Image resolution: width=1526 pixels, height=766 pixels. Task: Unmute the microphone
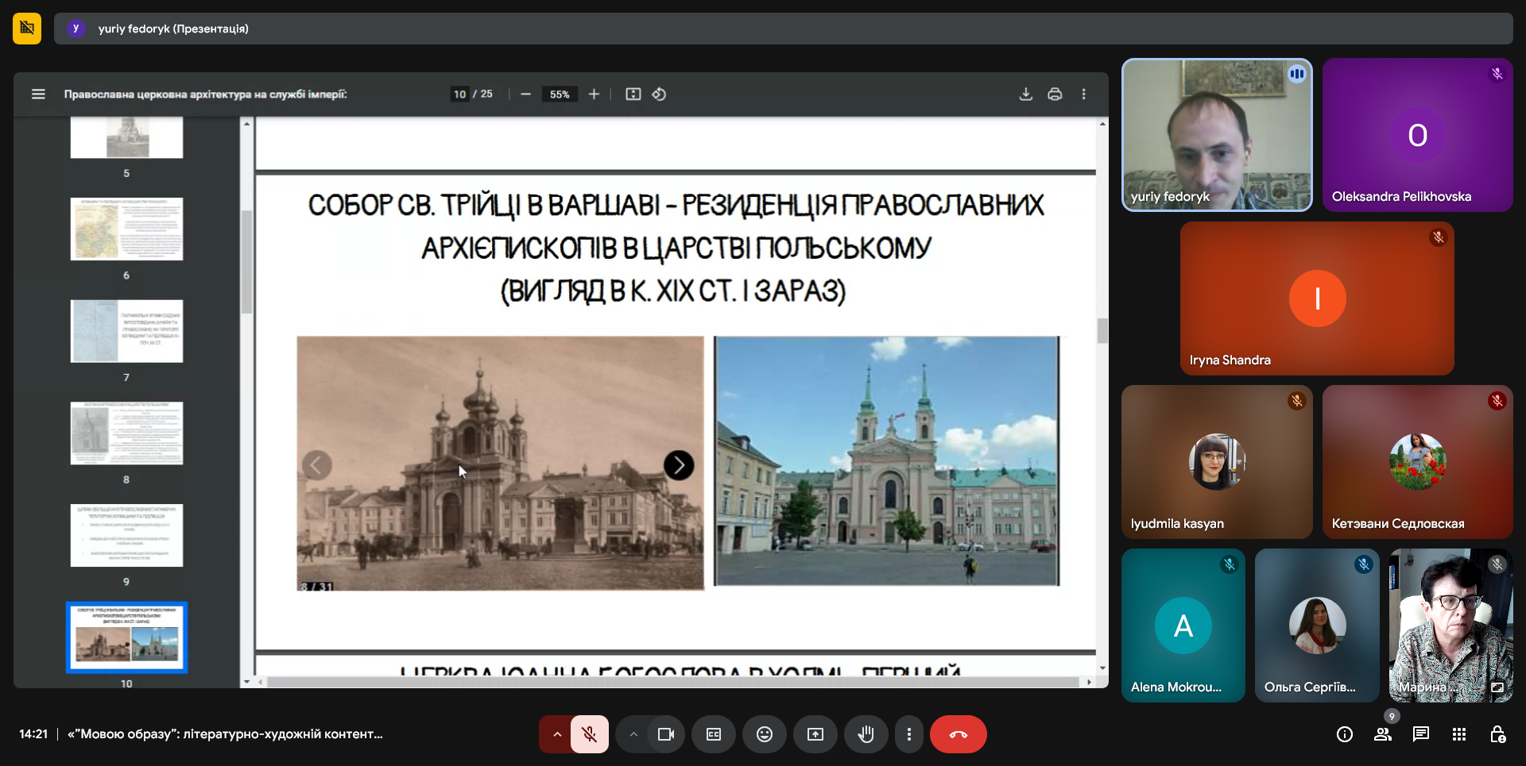tap(589, 734)
